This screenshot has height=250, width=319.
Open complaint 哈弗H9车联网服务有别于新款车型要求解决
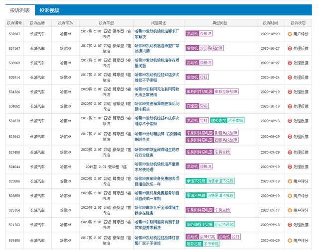[x=157, y=225]
